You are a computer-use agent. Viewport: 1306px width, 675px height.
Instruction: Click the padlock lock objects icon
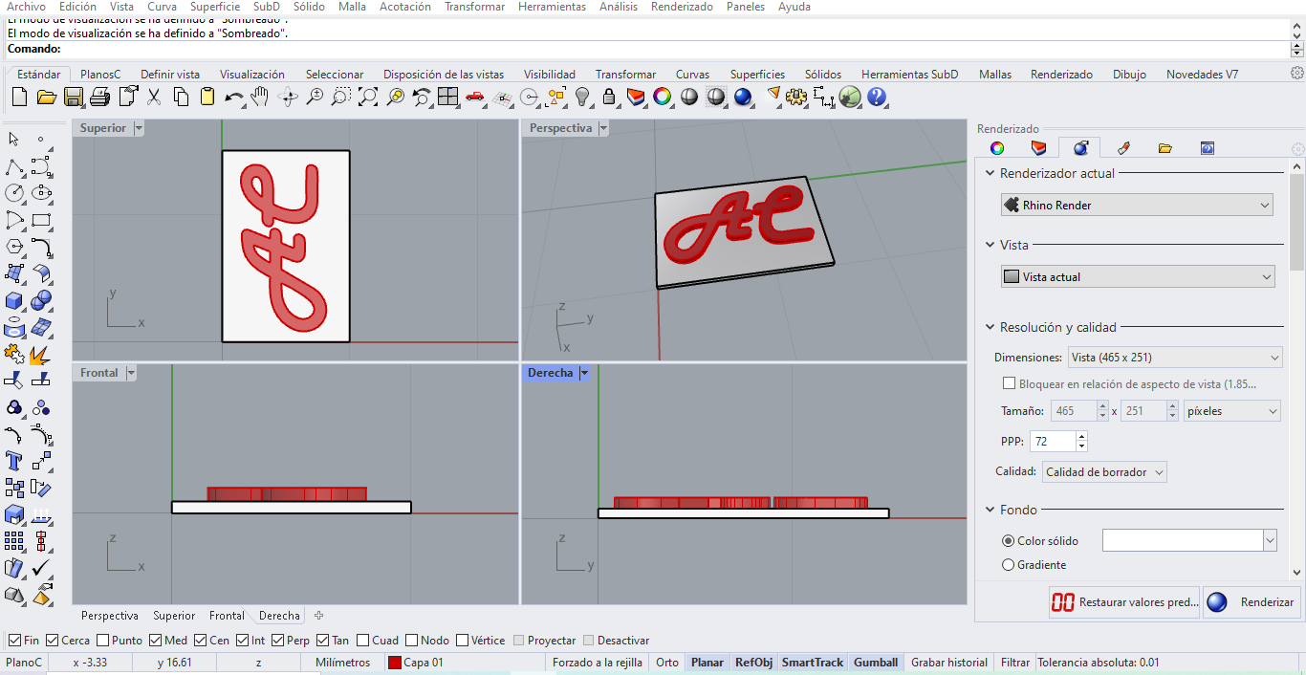tap(609, 97)
